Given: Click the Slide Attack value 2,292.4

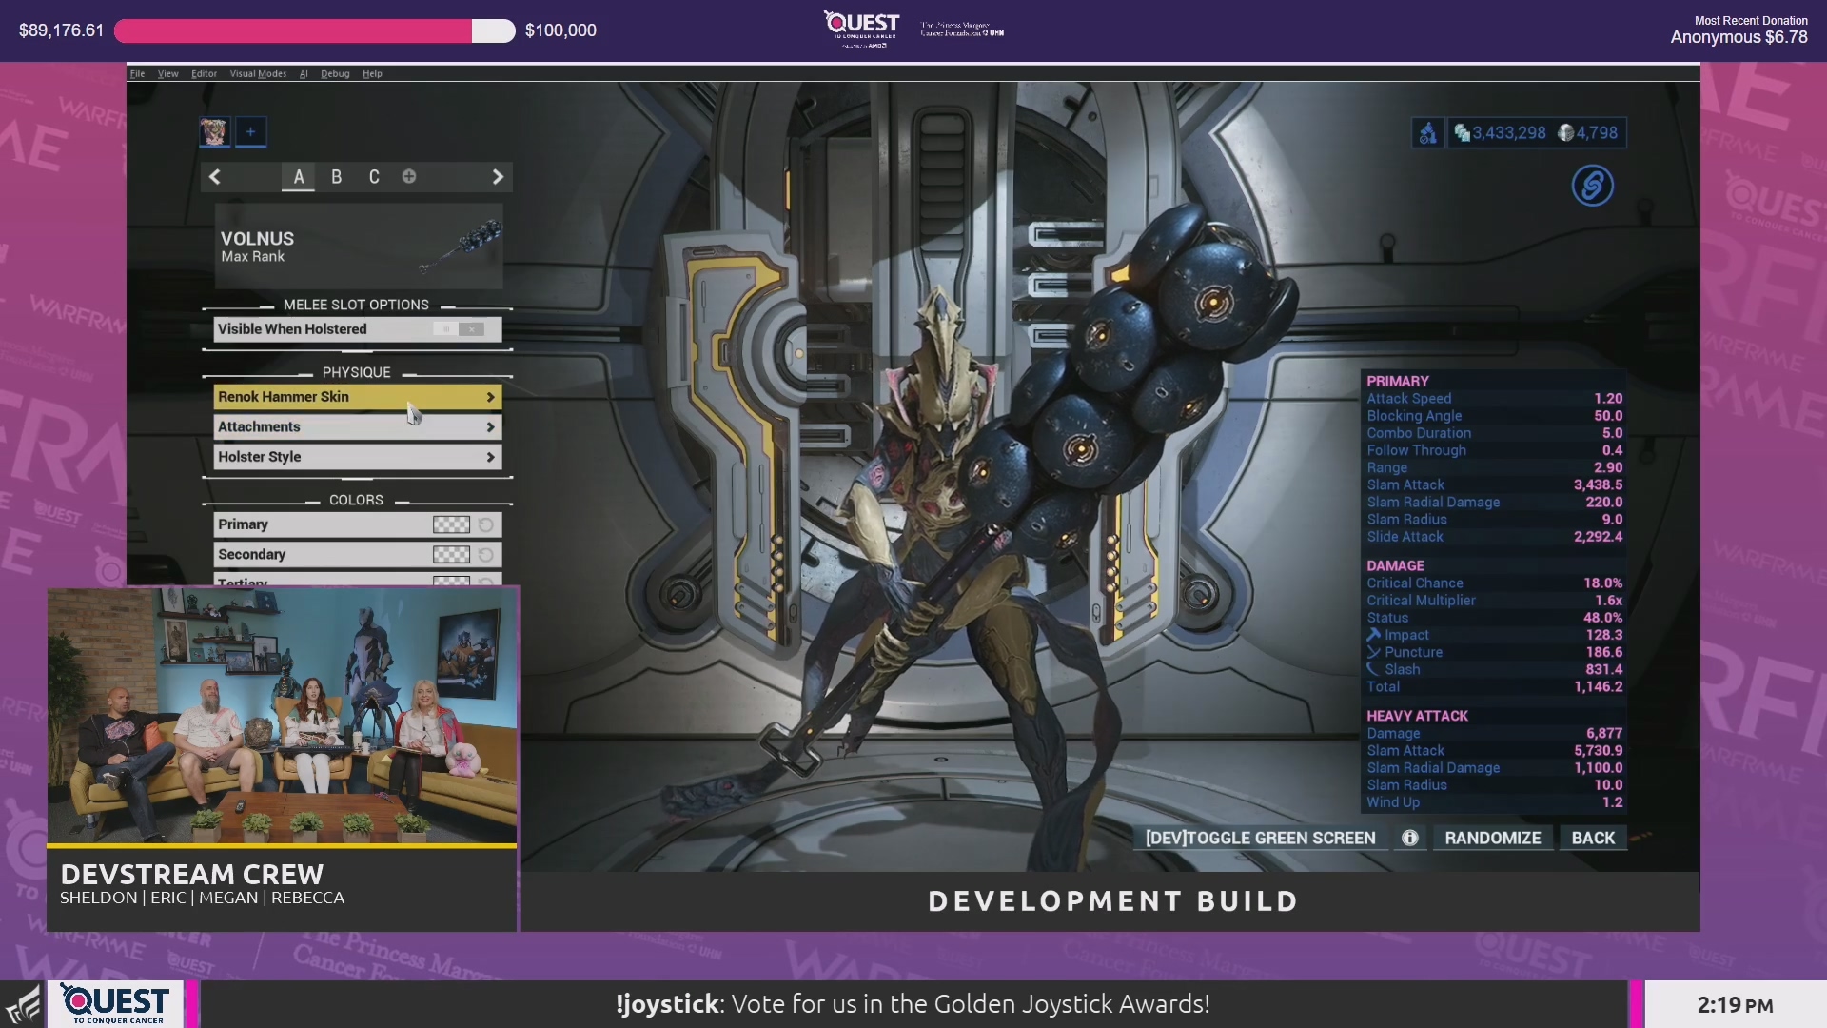Looking at the screenshot, I should (1599, 537).
